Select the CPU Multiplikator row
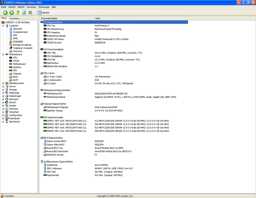This screenshot has width=256, height=198. click(114, 56)
